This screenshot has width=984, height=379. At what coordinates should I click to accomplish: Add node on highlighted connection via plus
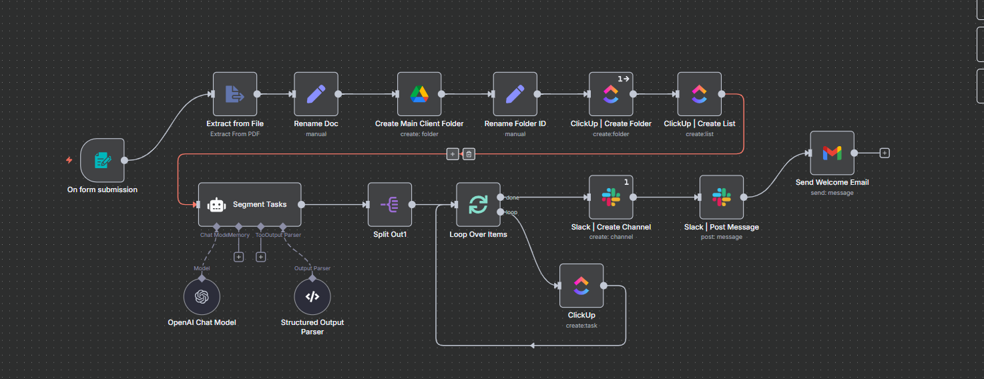(x=453, y=154)
